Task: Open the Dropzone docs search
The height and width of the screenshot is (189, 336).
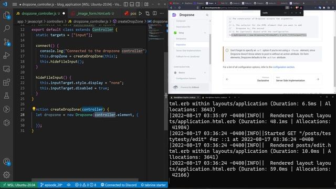Action: click(207, 15)
